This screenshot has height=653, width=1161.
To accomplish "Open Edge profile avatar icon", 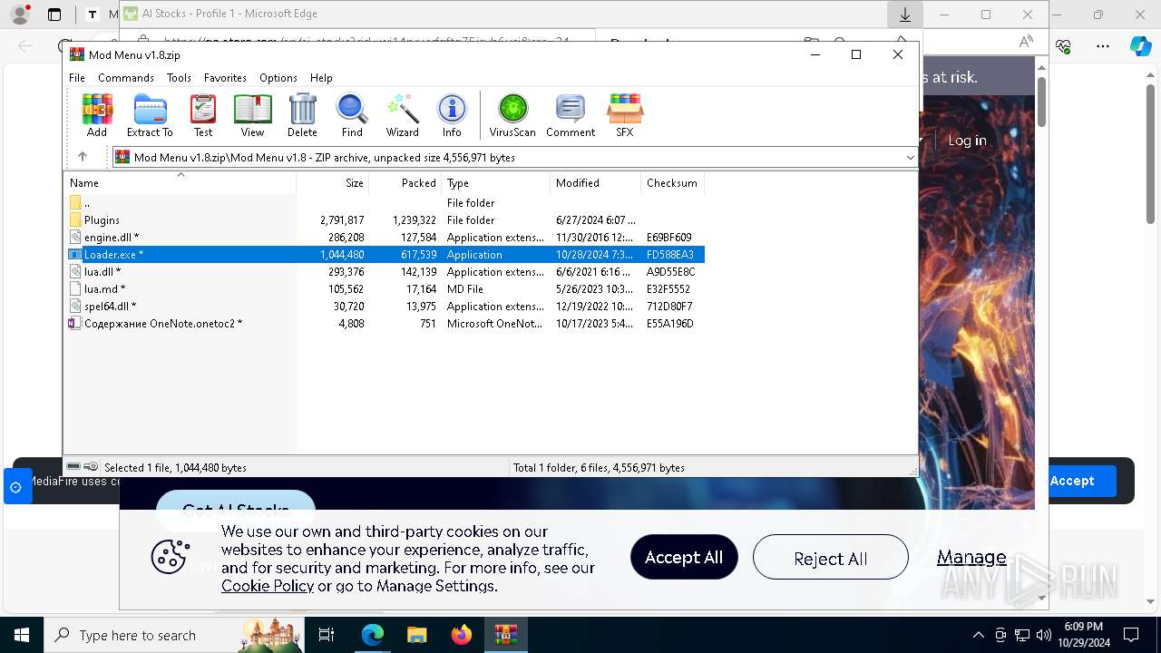I will pos(19,15).
